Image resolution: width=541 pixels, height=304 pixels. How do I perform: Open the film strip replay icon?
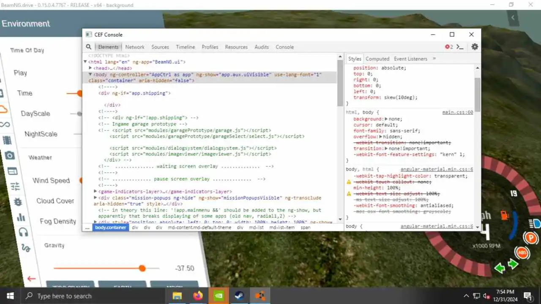tap(7, 140)
